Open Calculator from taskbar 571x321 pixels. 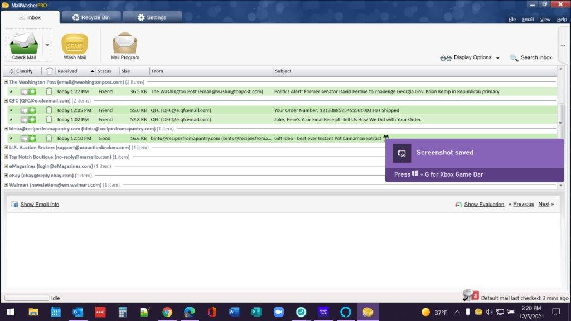[x=122, y=312]
